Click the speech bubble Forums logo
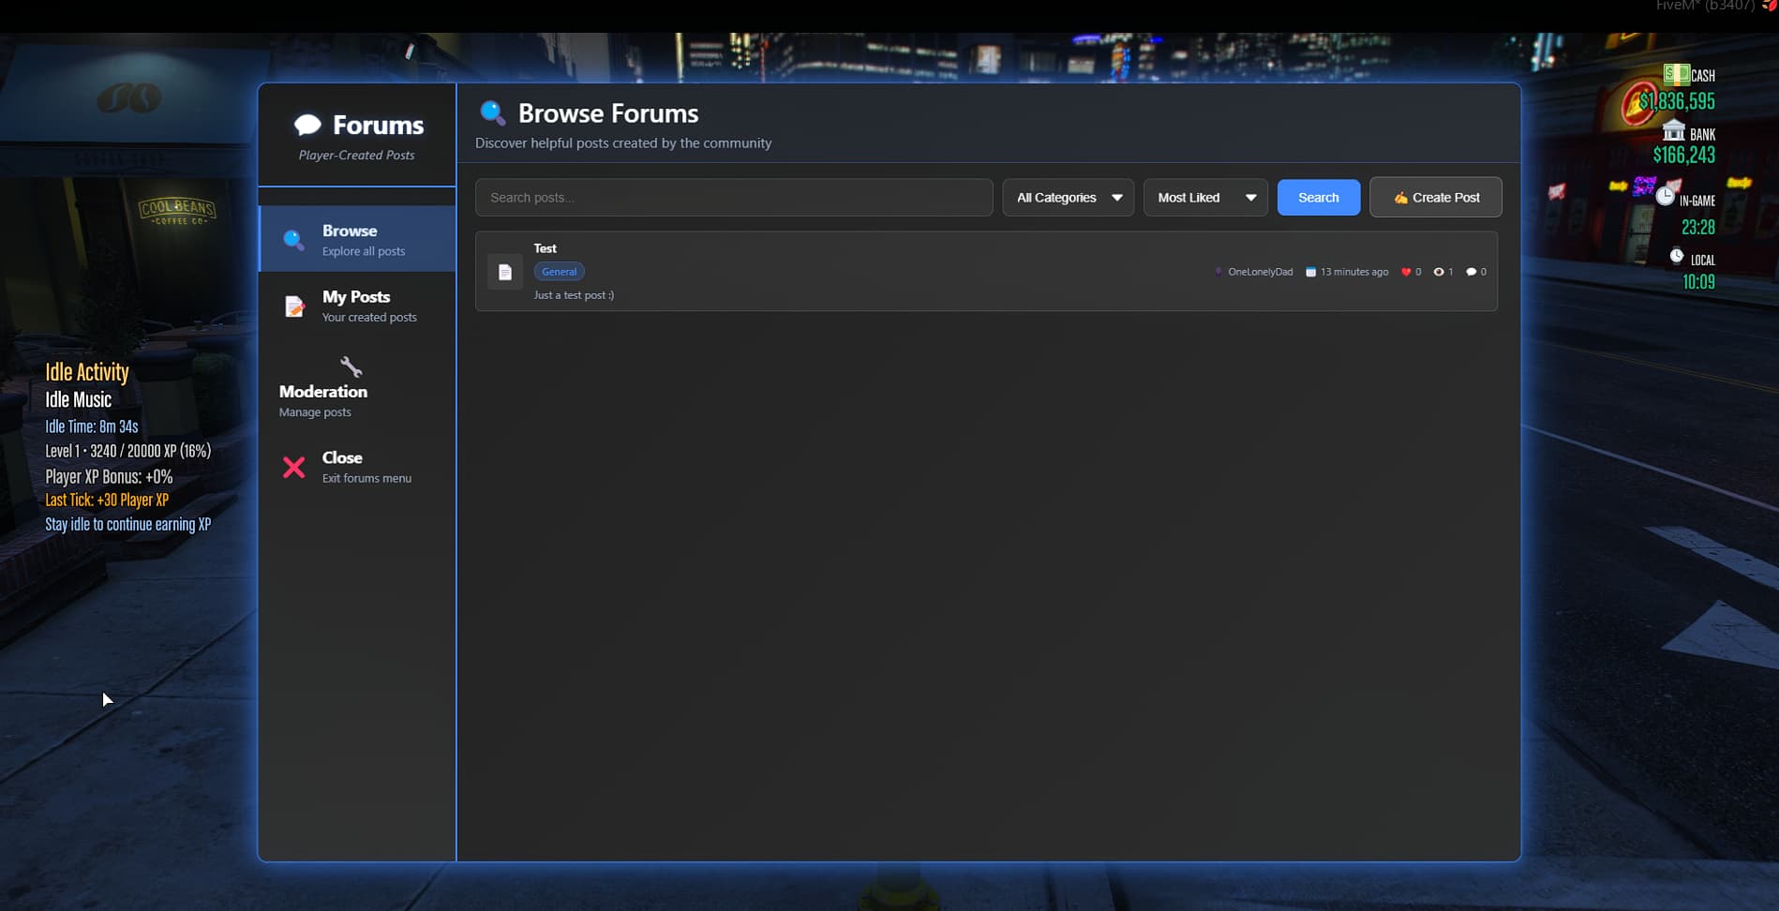 307,125
